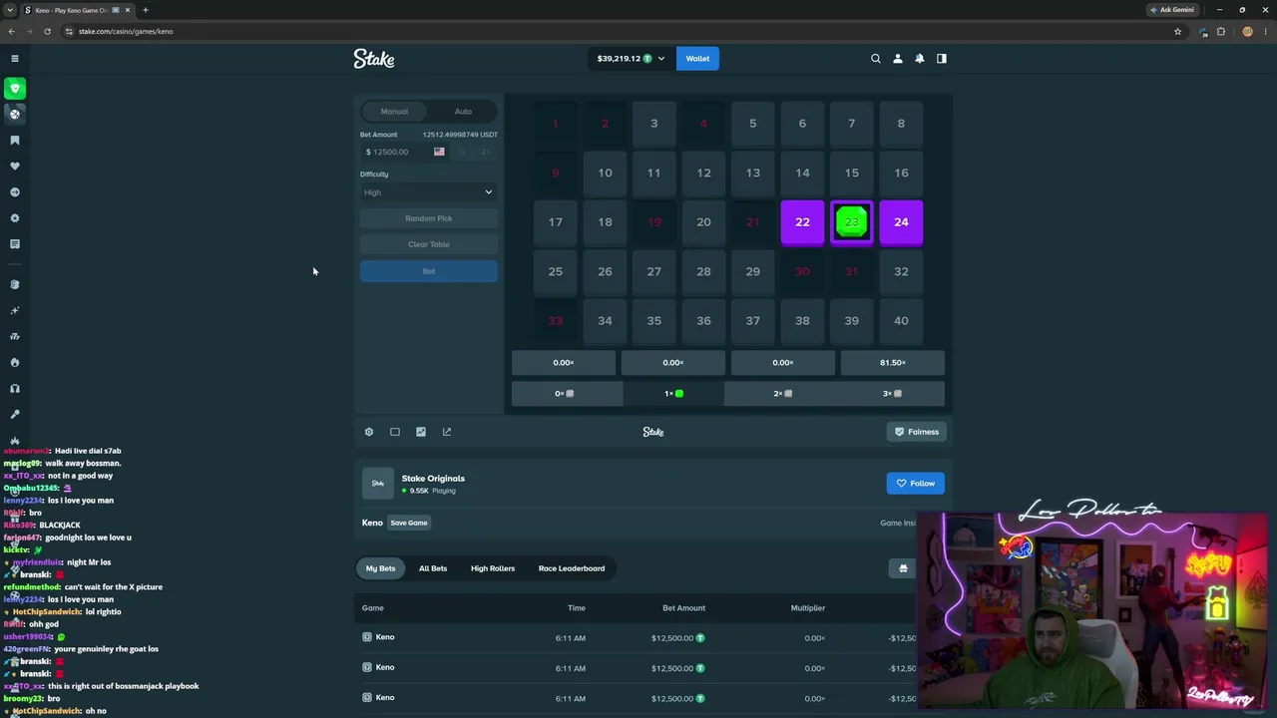The height and width of the screenshot is (718, 1277).
Task: Select the Keno browser tab
Action: (77, 10)
